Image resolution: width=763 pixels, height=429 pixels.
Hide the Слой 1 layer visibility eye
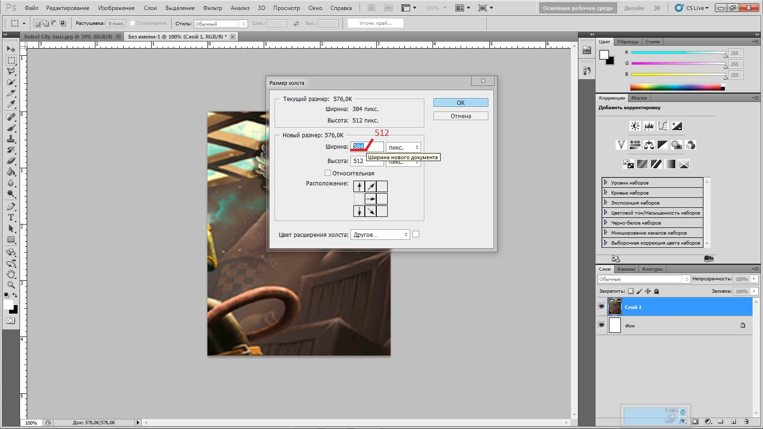[x=601, y=307]
